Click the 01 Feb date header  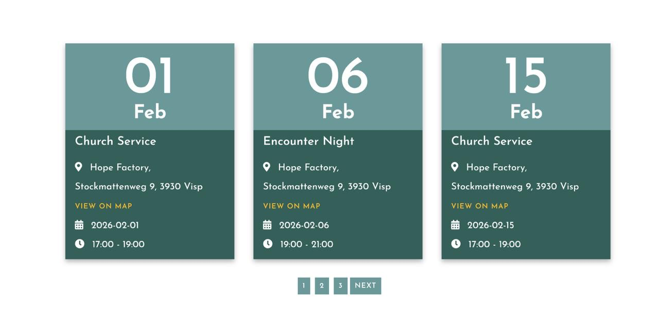tap(150, 87)
